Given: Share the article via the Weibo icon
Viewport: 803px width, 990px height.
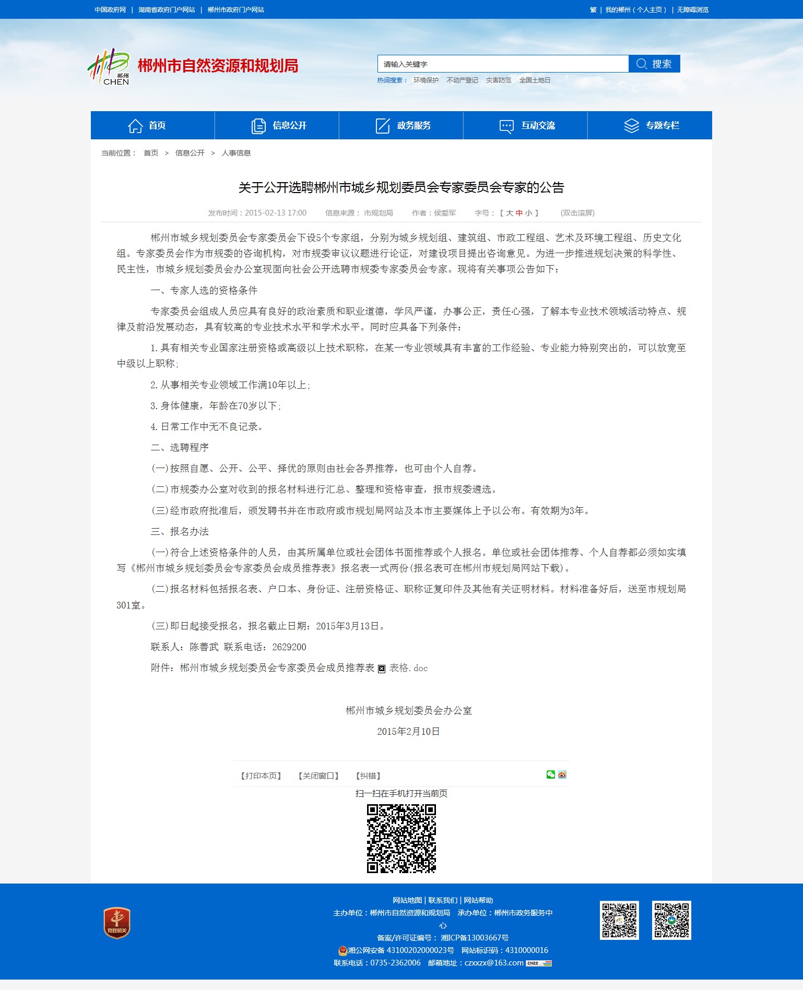Looking at the screenshot, I should tap(562, 774).
